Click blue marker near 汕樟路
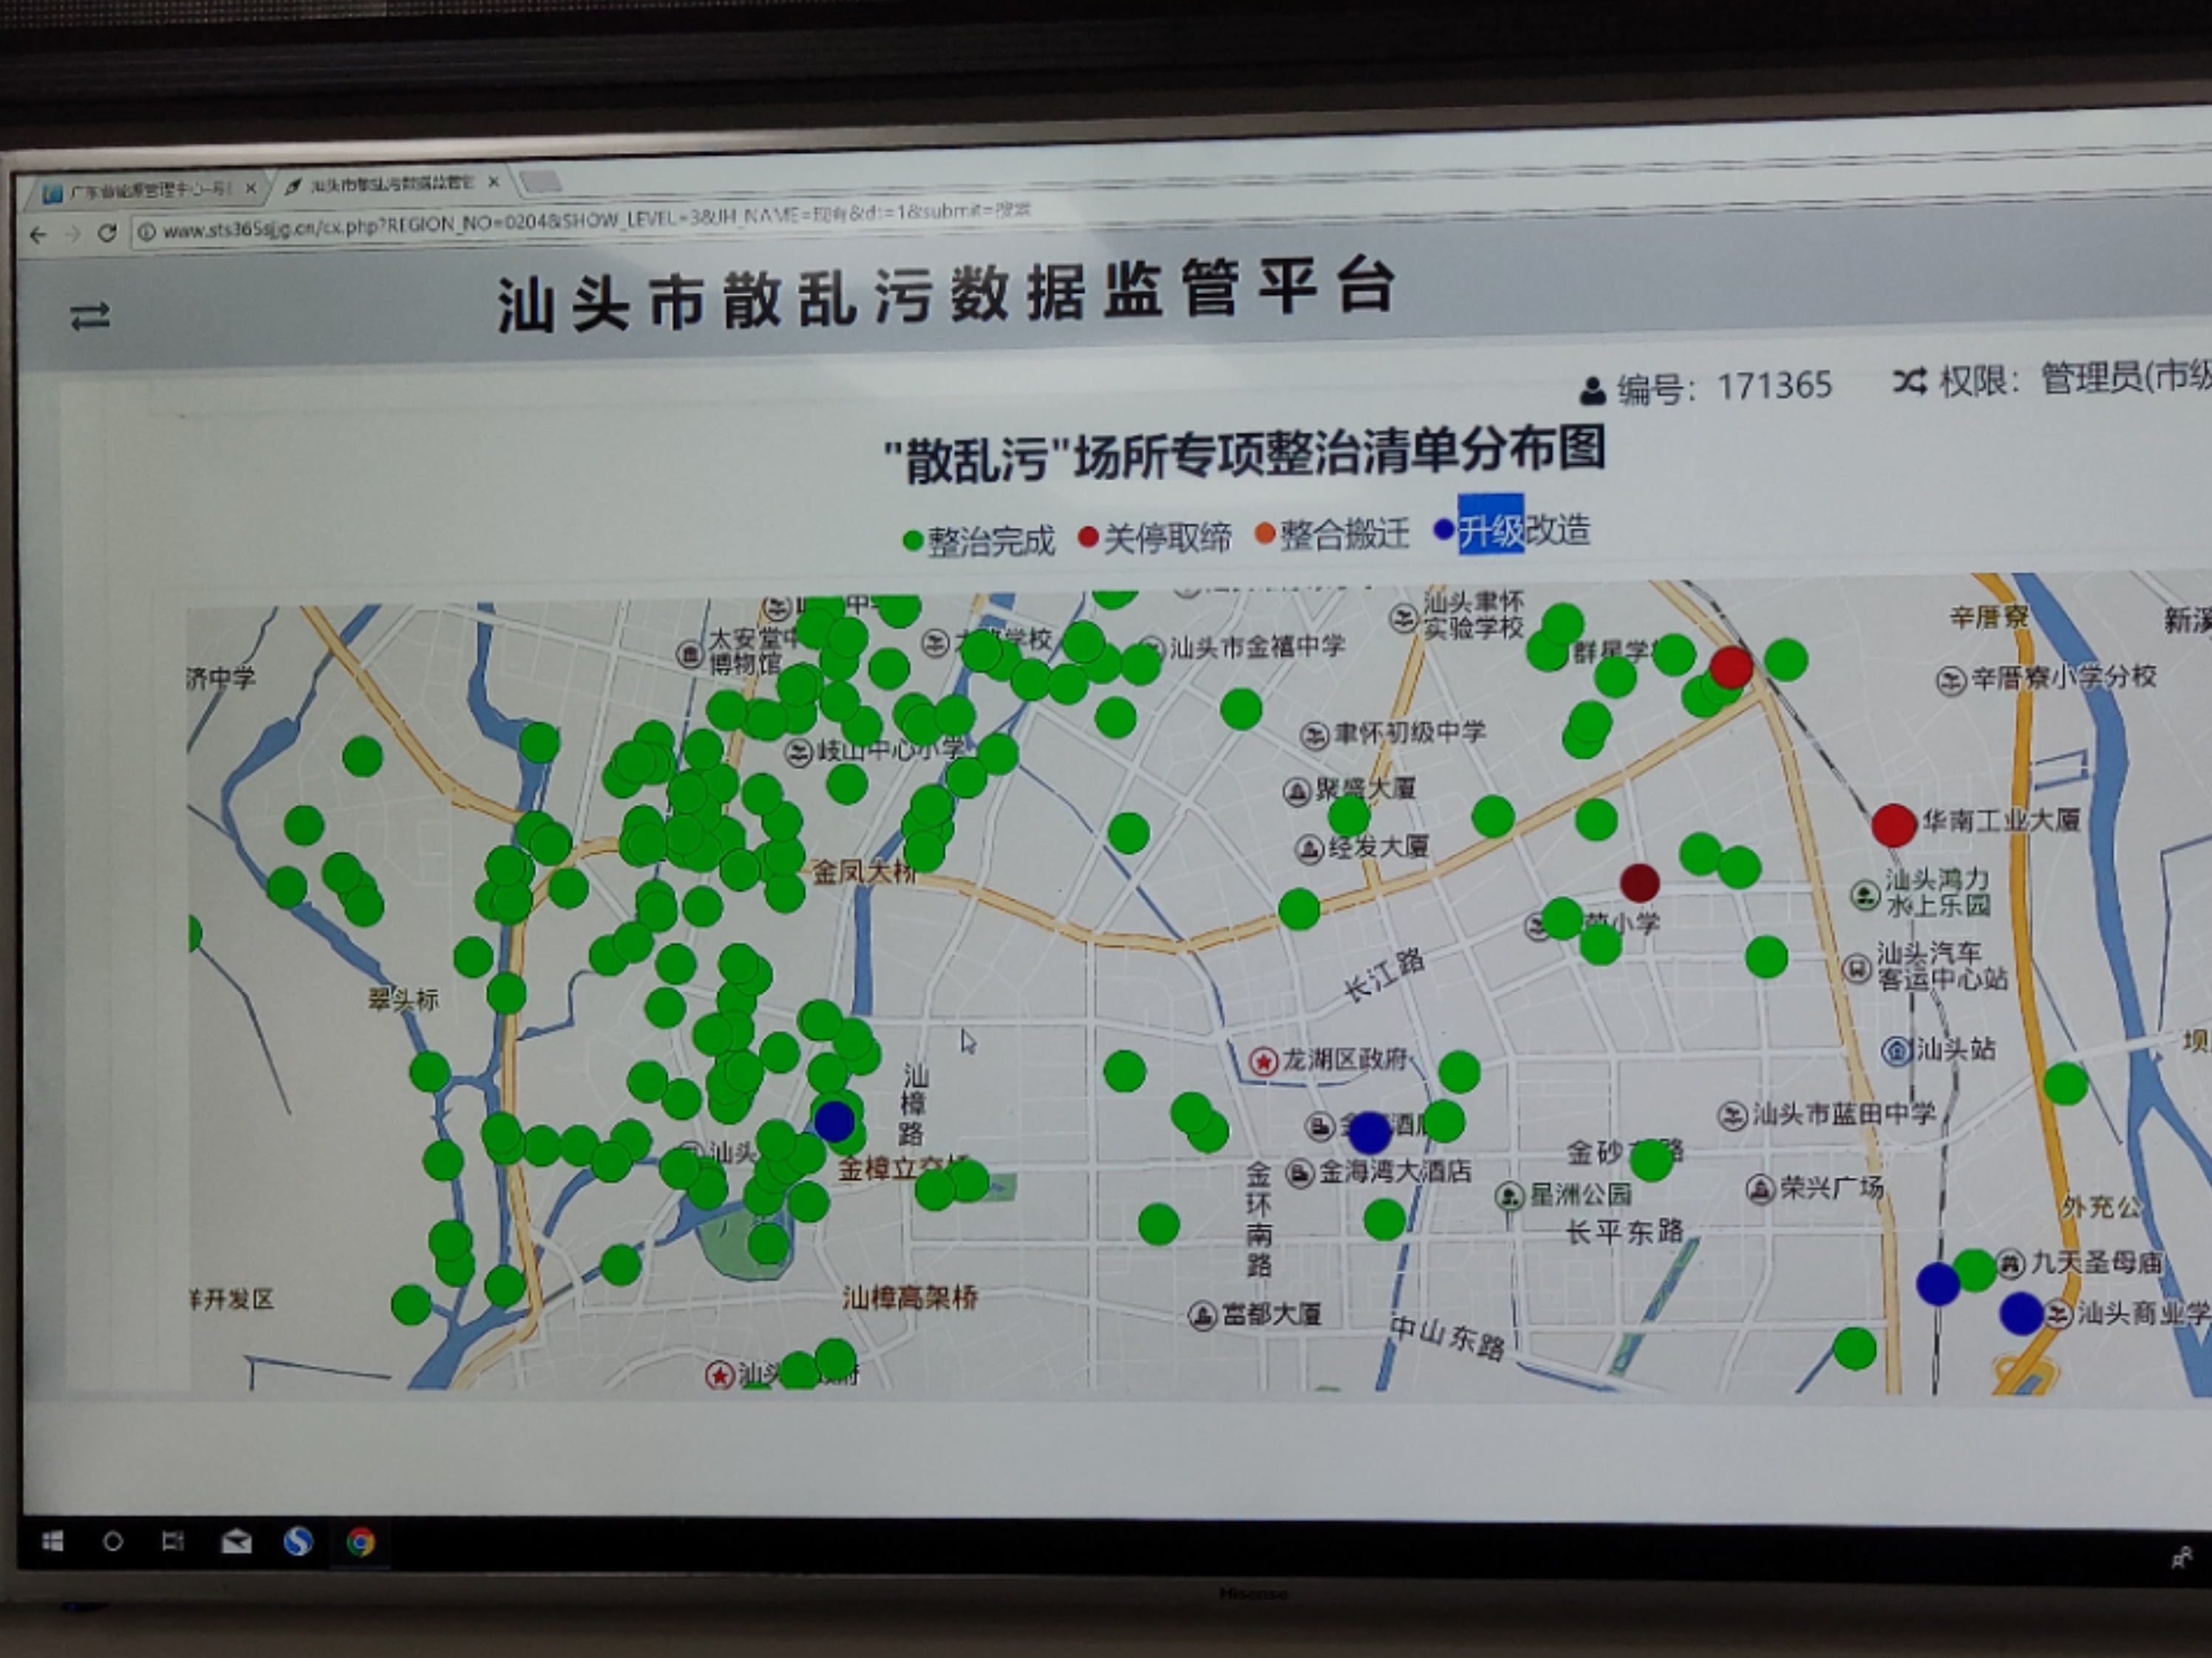This screenshot has height=1658, width=2212. coord(834,1121)
